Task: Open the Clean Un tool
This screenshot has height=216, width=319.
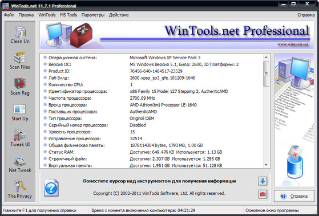Action: click(20, 35)
